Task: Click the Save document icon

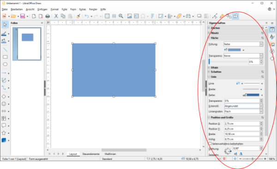Action: pyautogui.click(x=23, y=16)
